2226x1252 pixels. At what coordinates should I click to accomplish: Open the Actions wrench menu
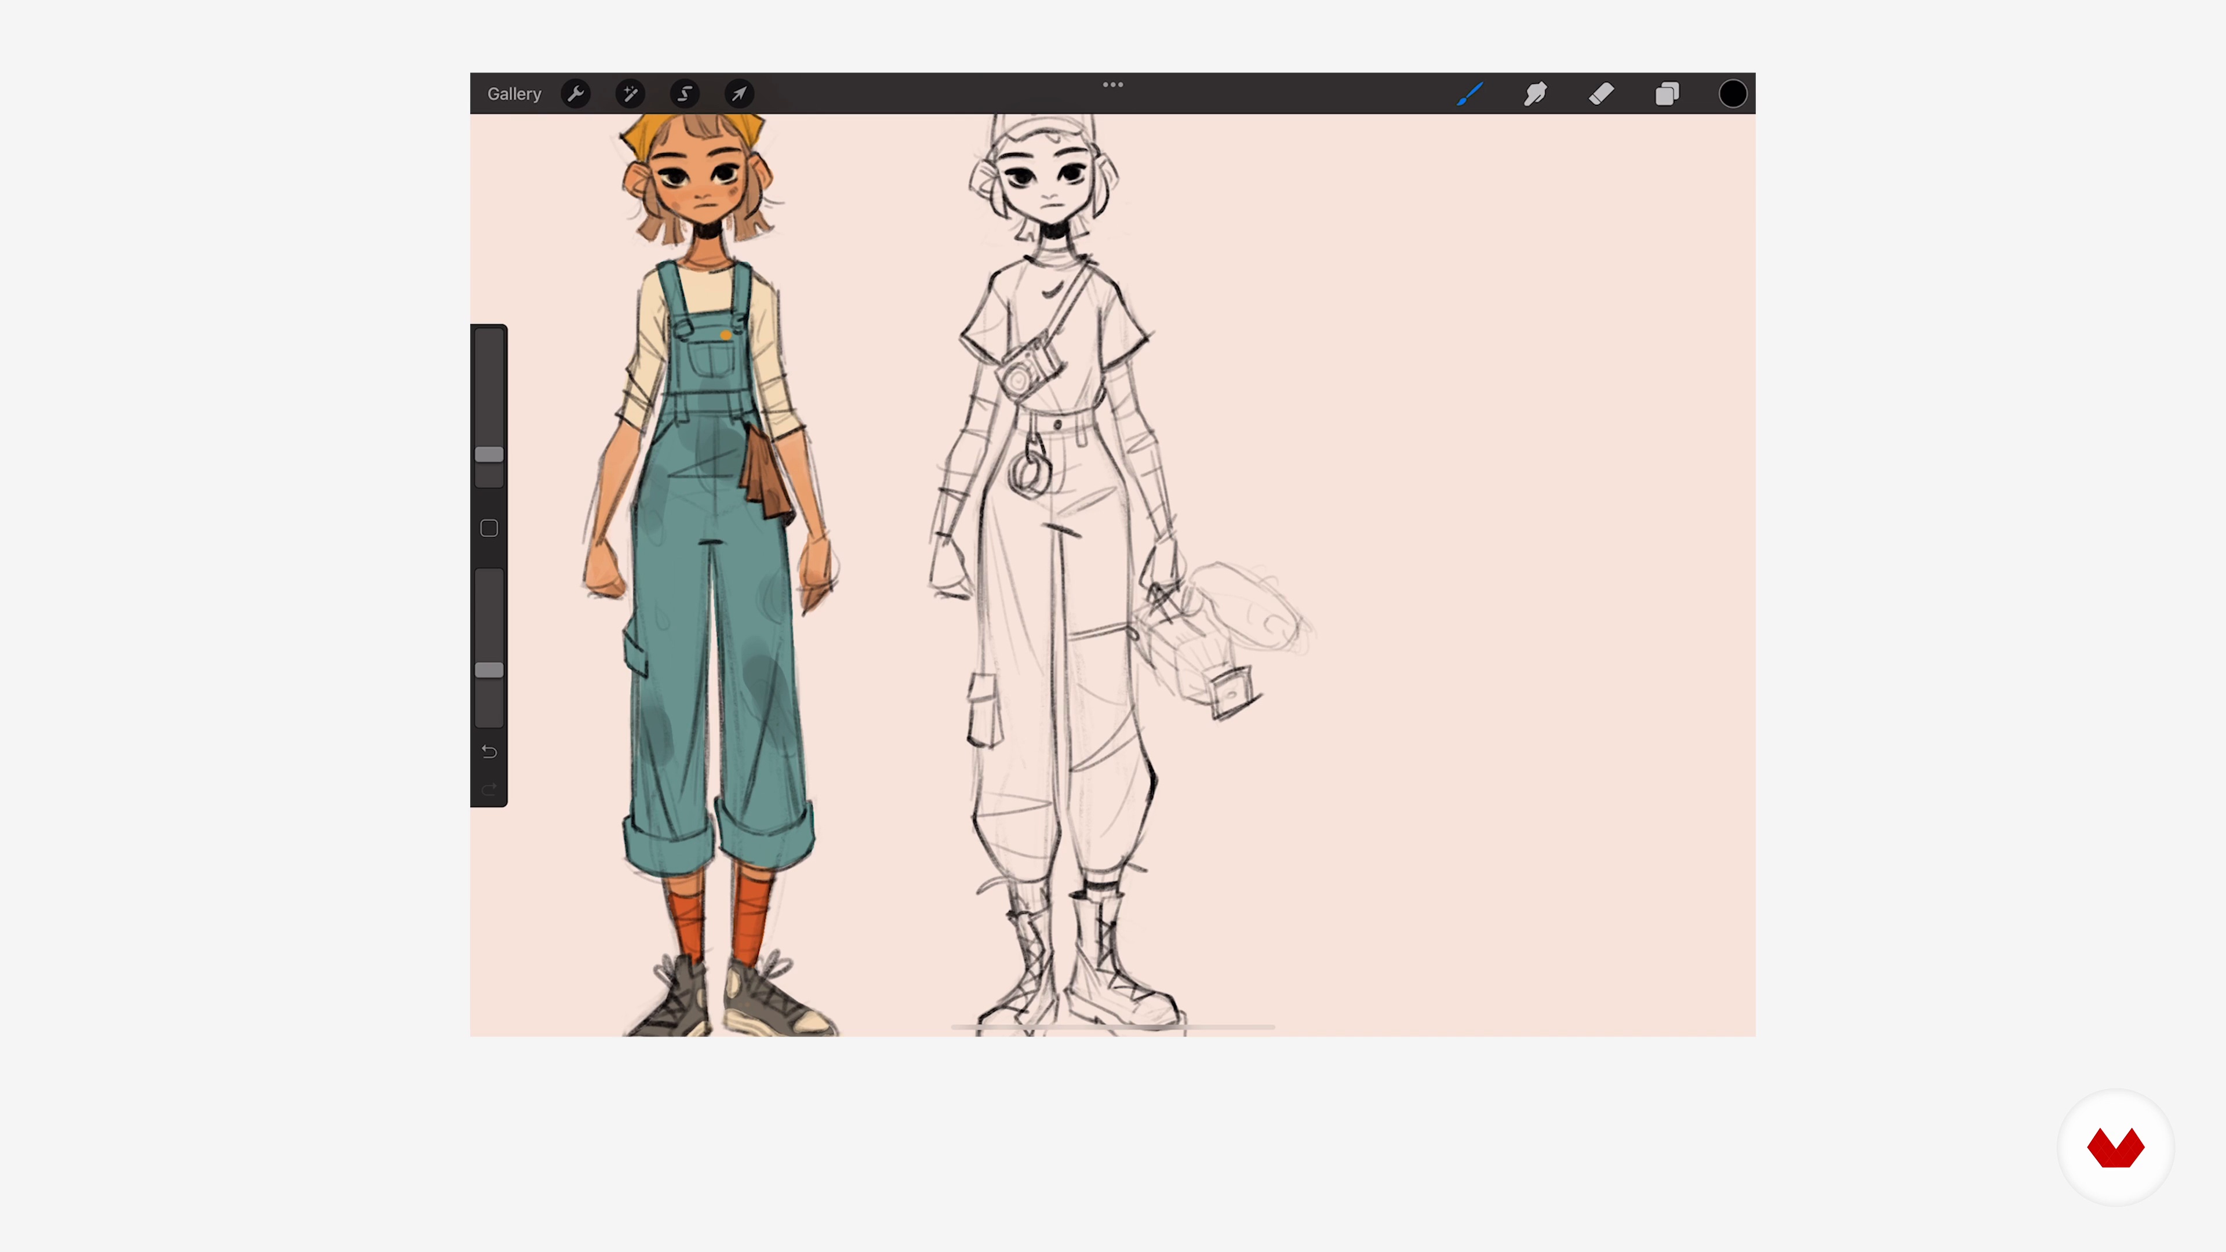(x=576, y=93)
